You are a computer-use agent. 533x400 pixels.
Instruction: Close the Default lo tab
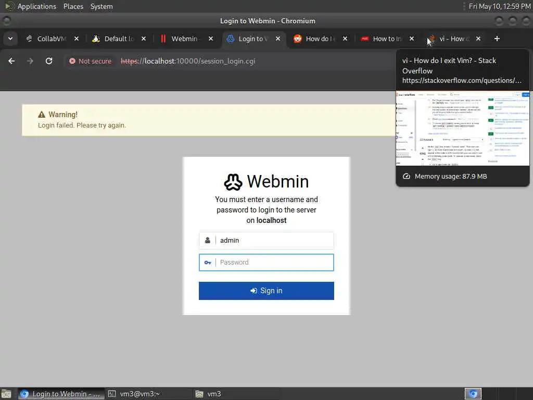click(144, 39)
